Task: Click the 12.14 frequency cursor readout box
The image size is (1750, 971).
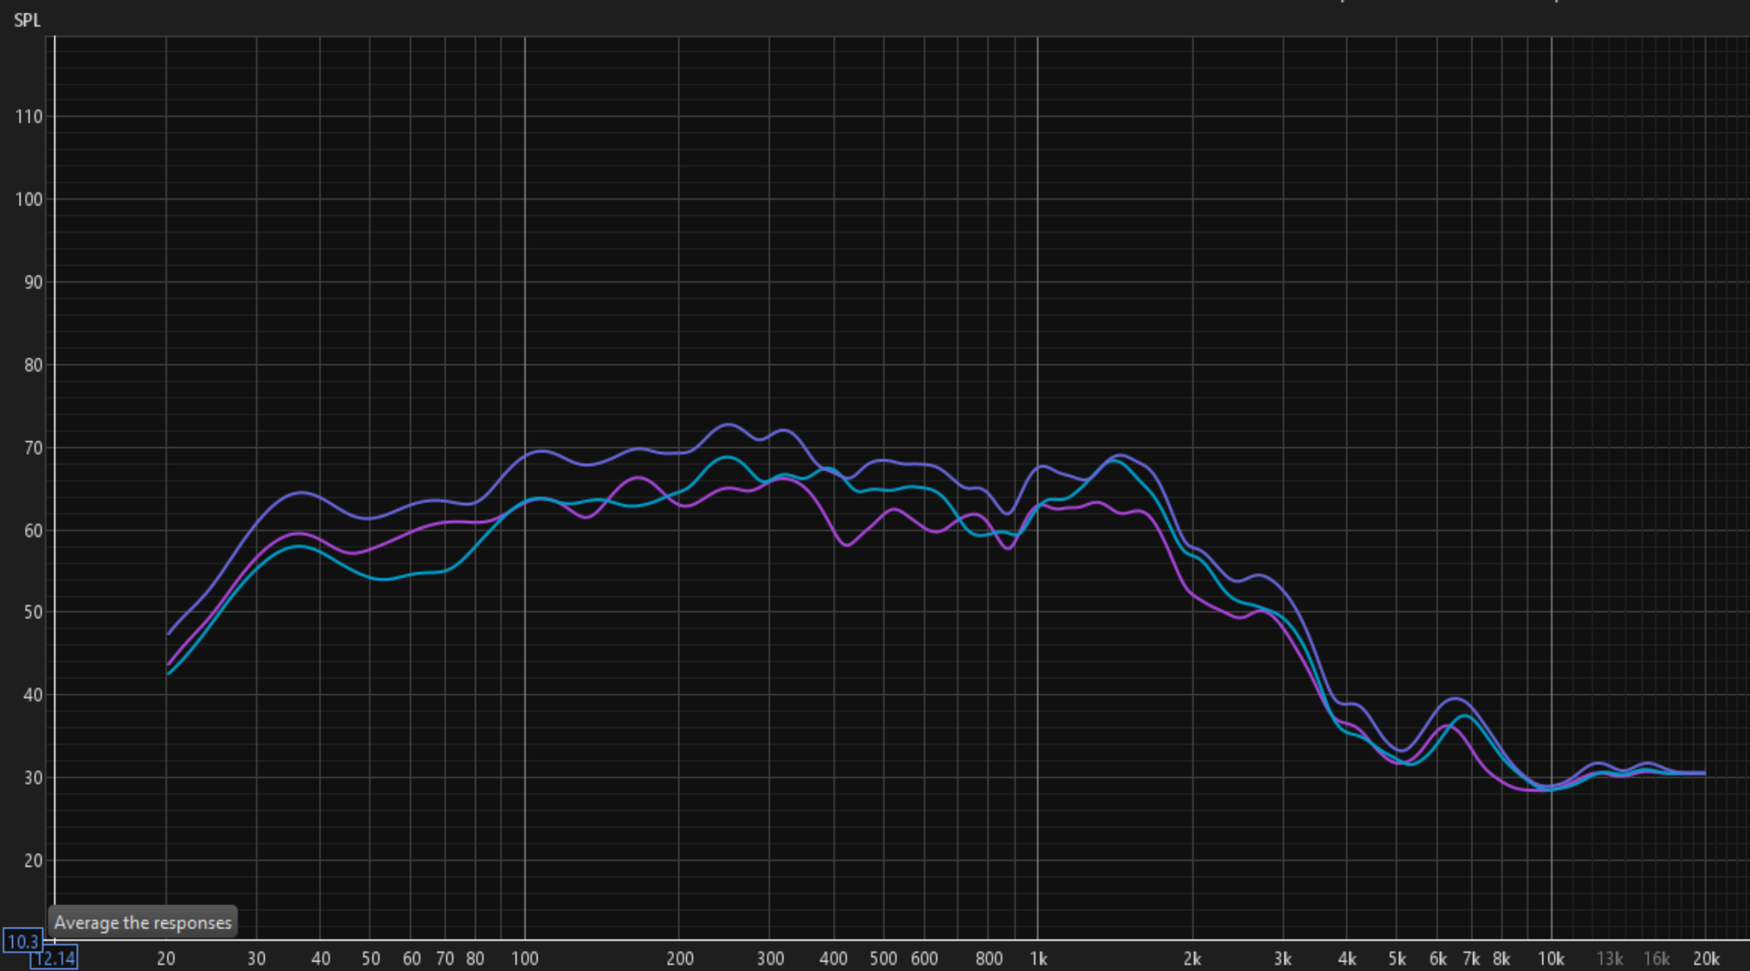Action: [x=54, y=958]
